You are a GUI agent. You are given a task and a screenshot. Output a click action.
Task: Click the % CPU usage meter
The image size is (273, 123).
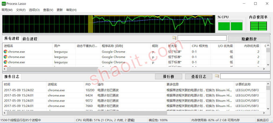click(230, 25)
